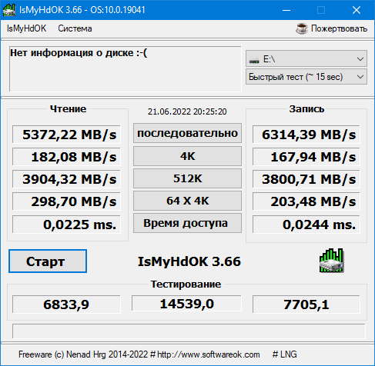Select read value 3904,32 MB/s
Screen dimensions: 375x366
[66, 179]
